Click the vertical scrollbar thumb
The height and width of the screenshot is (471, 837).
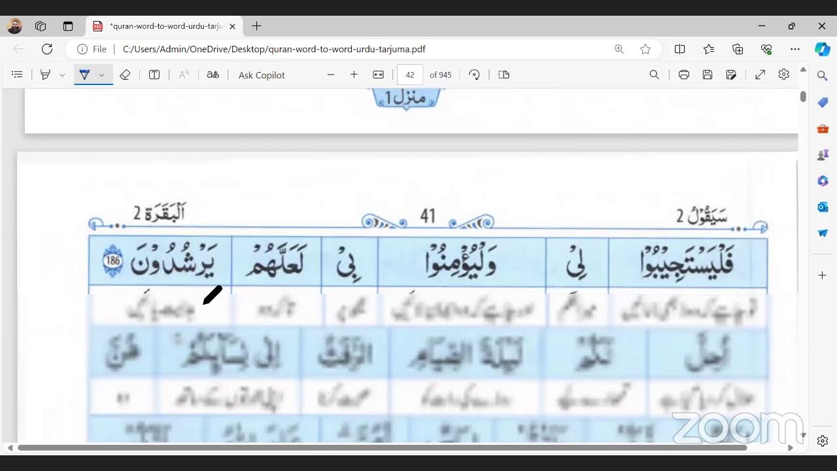point(803,96)
